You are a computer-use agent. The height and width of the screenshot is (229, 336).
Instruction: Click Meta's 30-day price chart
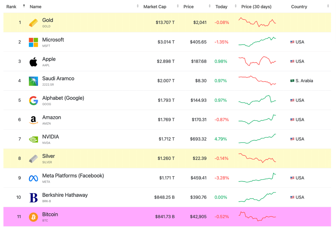coord(257,178)
